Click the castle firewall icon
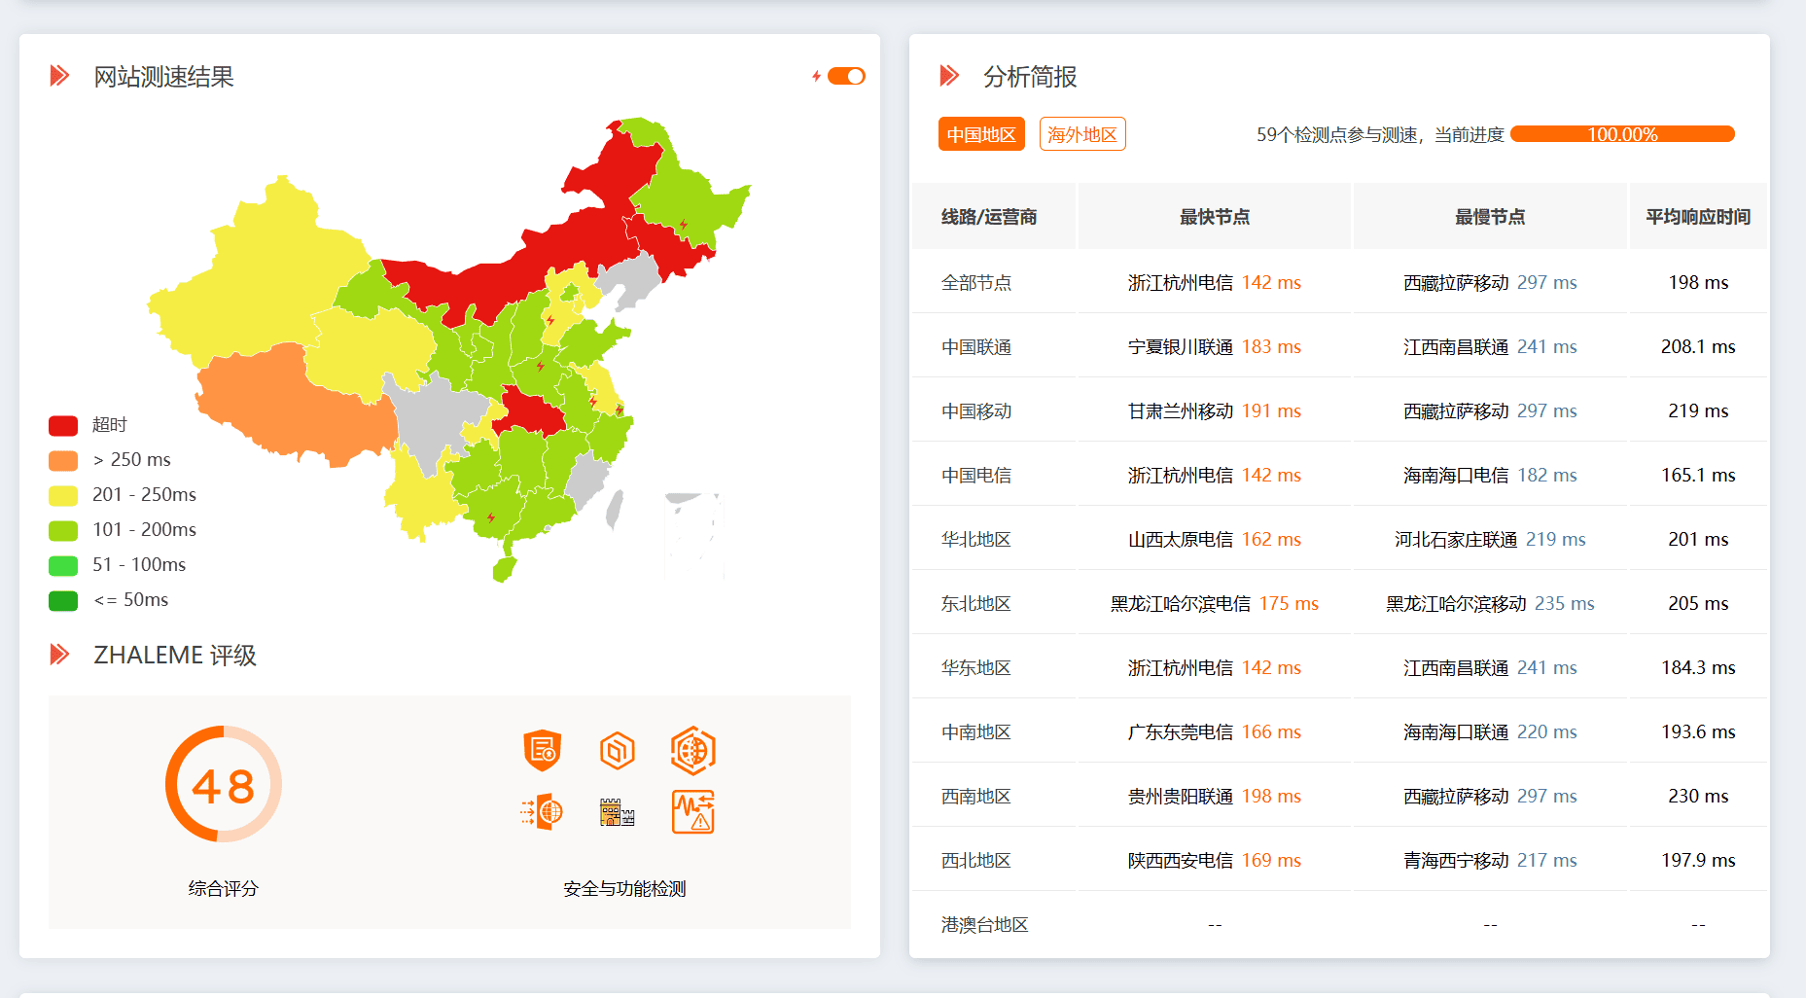Screen dimensions: 1806x998 [x=618, y=811]
